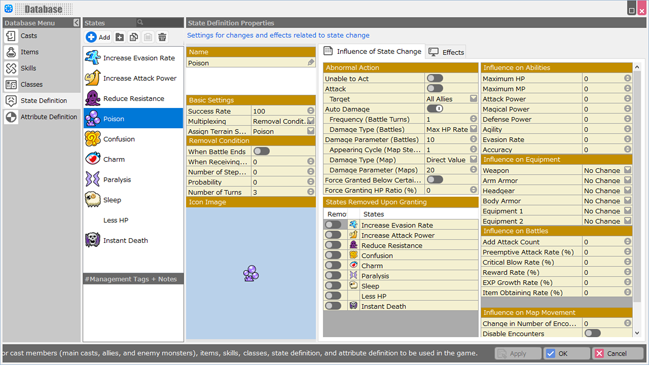Enable the When Battle Ends removal toggle
The height and width of the screenshot is (365, 649).
click(261, 151)
